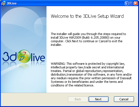Click the greyed-out Back button

point(78,99)
